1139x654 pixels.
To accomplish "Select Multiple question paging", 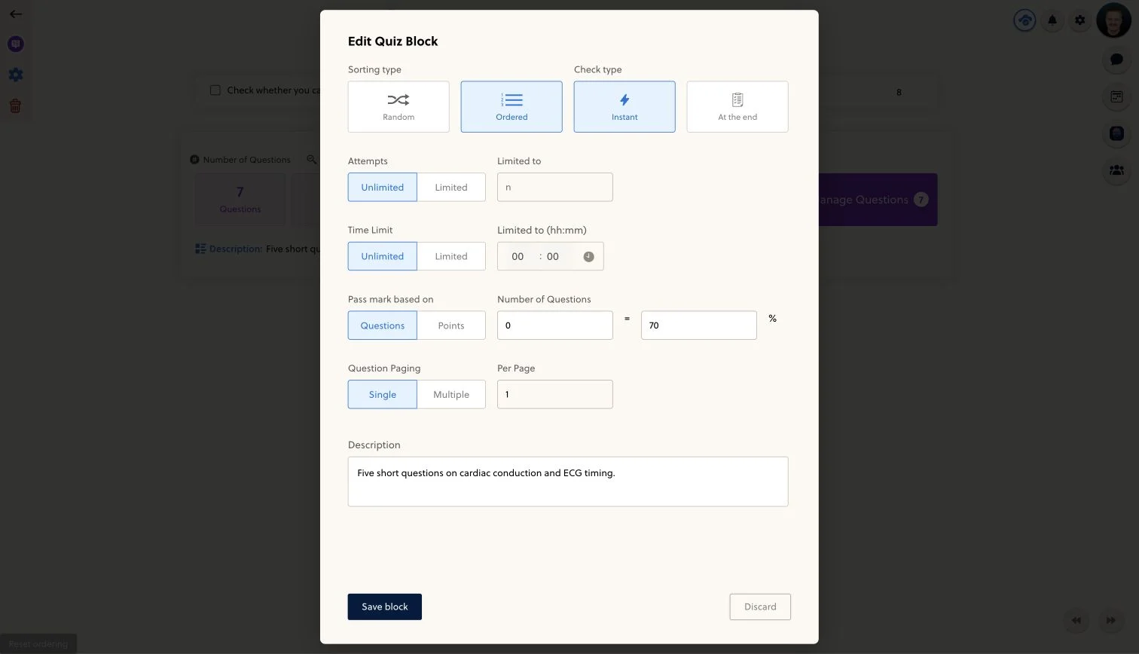I will pos(451,395).
